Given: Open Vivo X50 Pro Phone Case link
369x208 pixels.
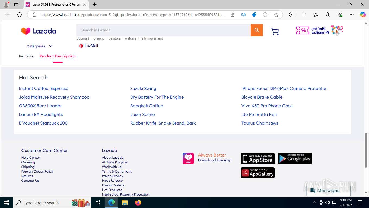Looking at the screenshot, I should (267, 106).
